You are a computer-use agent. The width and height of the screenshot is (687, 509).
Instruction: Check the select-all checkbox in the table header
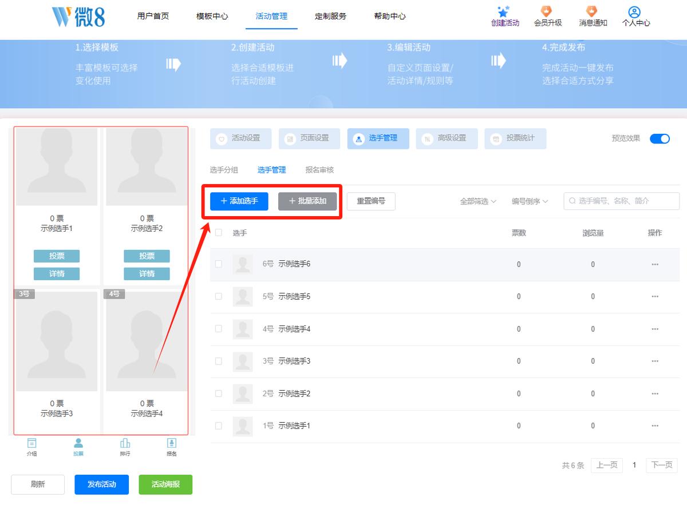coord(218,232)
